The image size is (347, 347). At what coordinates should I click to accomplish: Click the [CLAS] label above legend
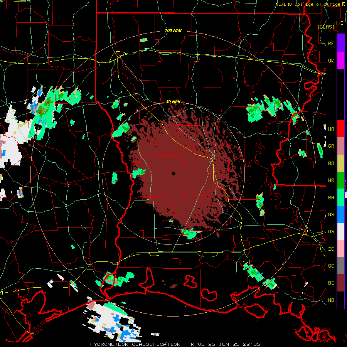(326, 27)
